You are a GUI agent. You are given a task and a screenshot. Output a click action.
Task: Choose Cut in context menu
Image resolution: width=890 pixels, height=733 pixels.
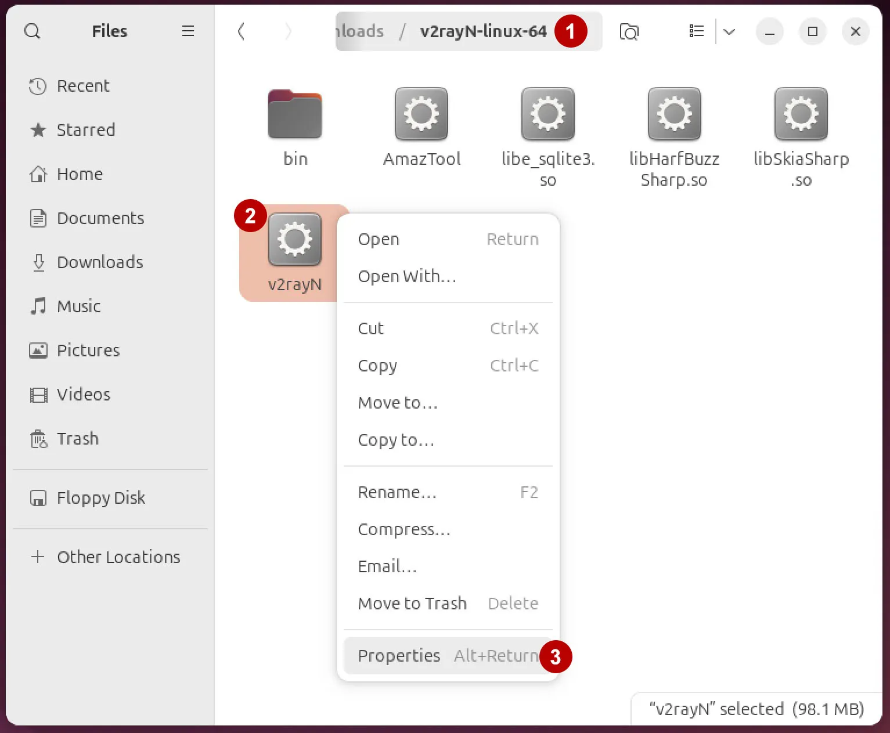click(x=448, y=328)
